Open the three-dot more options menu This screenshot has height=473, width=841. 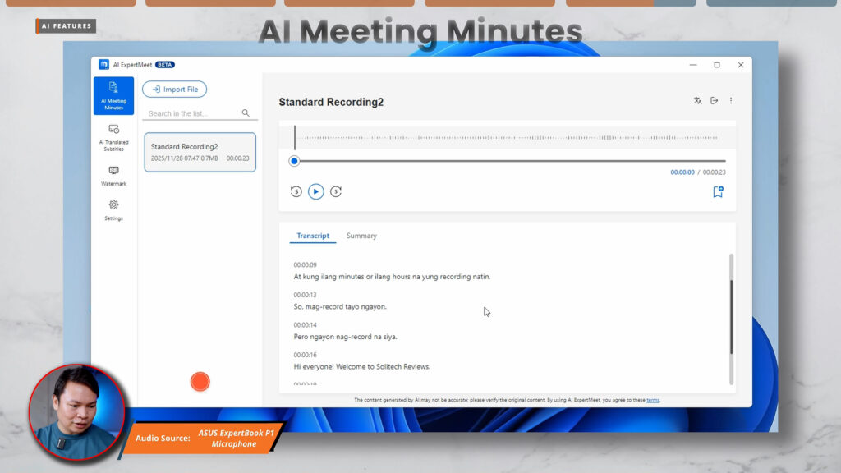[x=731, y=101]
